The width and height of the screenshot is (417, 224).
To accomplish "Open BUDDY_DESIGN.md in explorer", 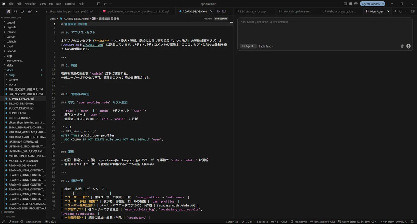I will (x=23, y=108).
